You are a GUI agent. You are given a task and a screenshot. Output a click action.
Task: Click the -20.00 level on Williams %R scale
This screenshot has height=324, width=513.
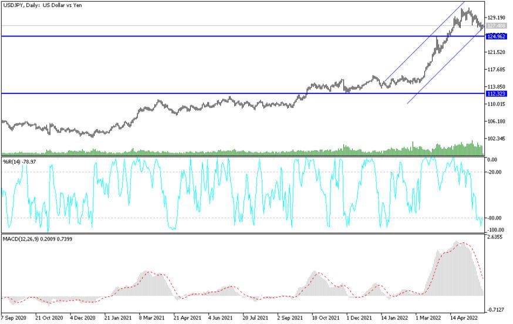coord(495,172)
